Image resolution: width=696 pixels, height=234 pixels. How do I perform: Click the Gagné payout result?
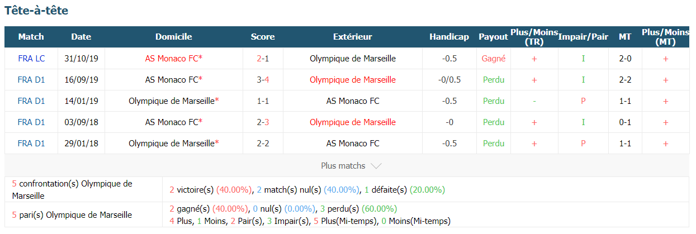tap(493, 58)
